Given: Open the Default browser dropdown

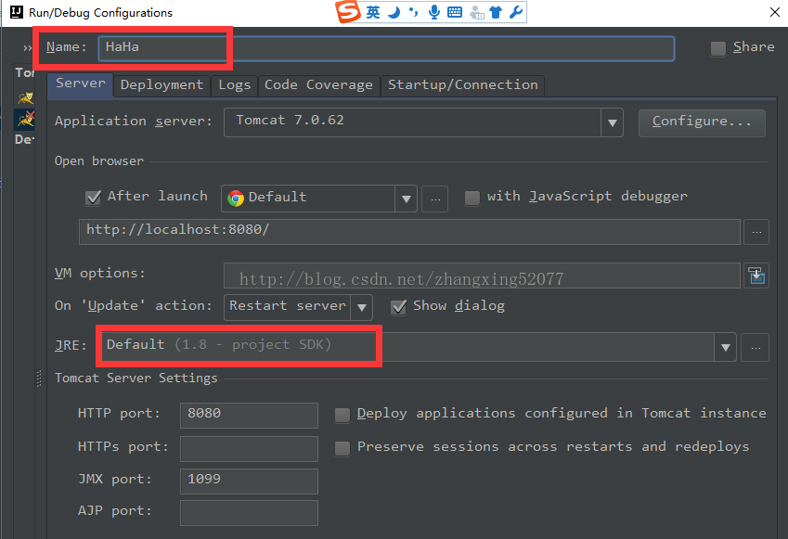Looking at the screenshot, I should click(406, 199).
